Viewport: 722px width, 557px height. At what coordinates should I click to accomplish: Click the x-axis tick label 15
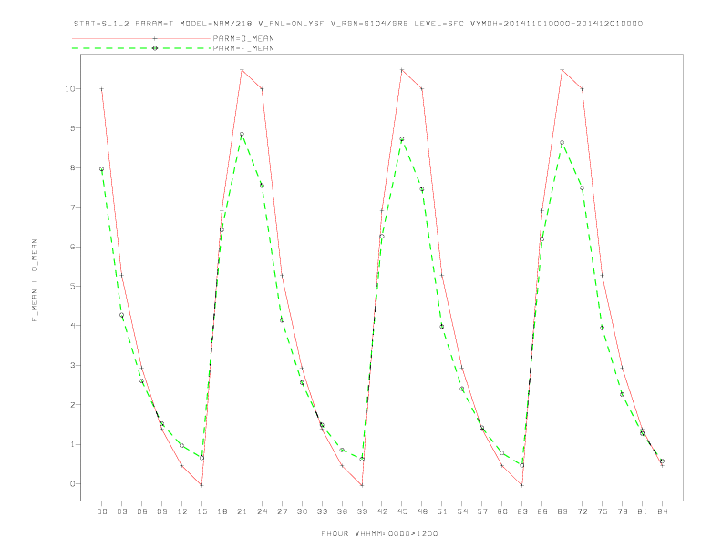201,511
